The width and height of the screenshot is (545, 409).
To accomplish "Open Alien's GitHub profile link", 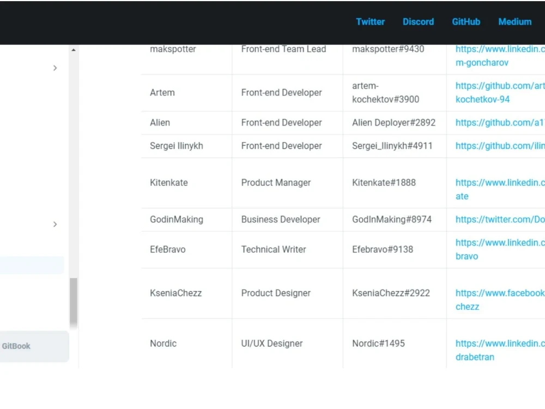I will 500,122.
